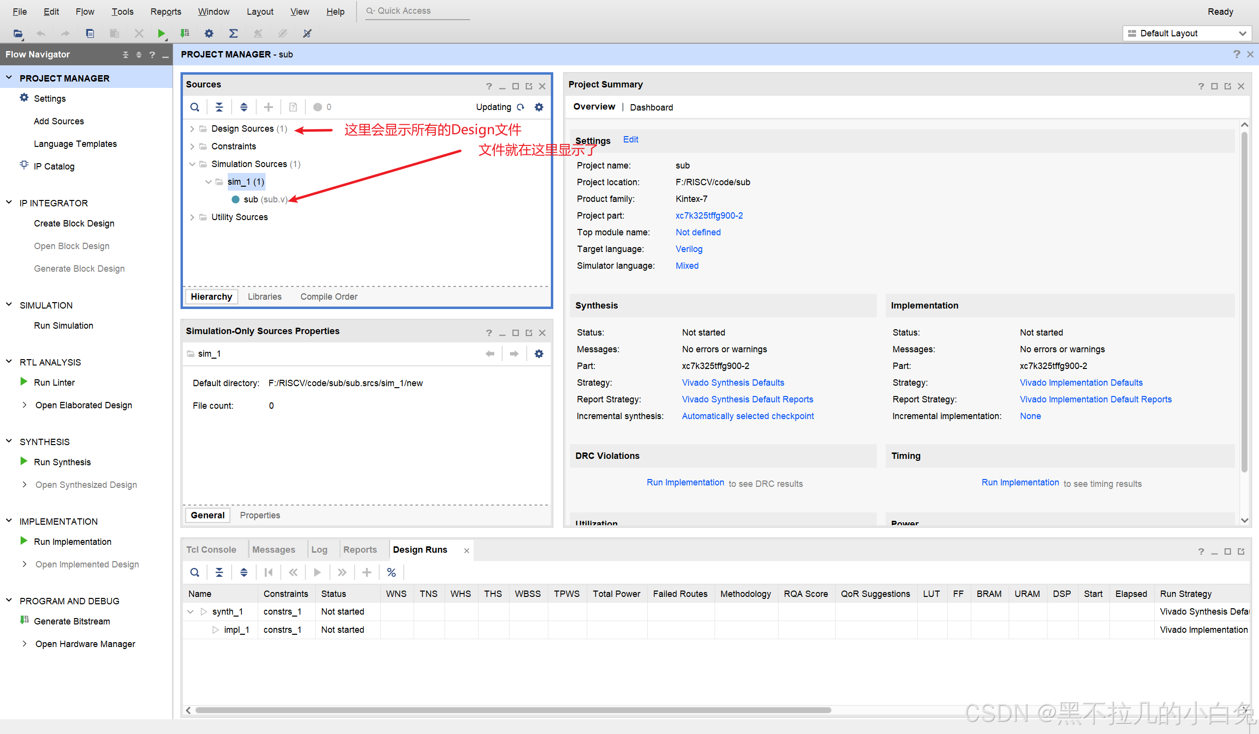Expand Design Sources folder
This screenshot has height=734, width=1259.
click(192, 129)
